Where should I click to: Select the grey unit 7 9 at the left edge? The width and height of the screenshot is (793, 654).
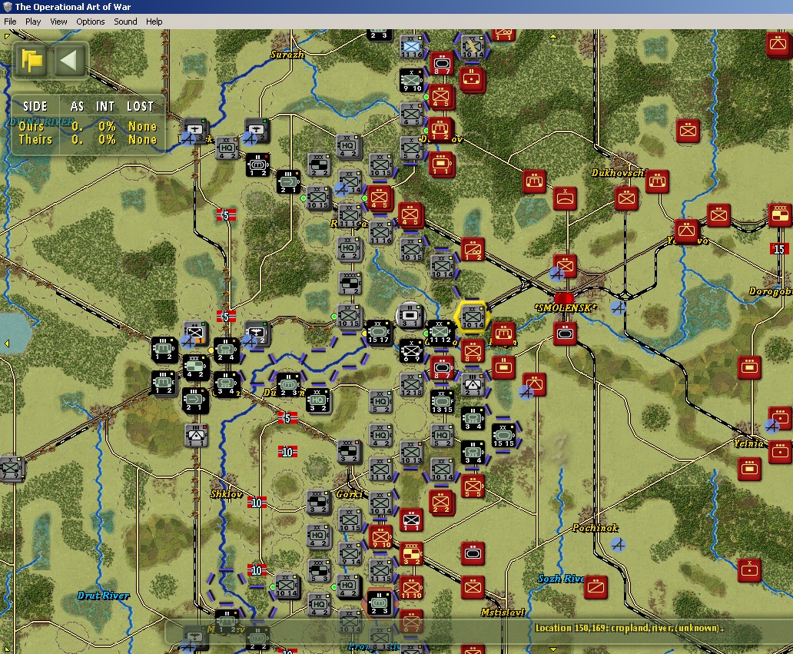pos(11,468)
